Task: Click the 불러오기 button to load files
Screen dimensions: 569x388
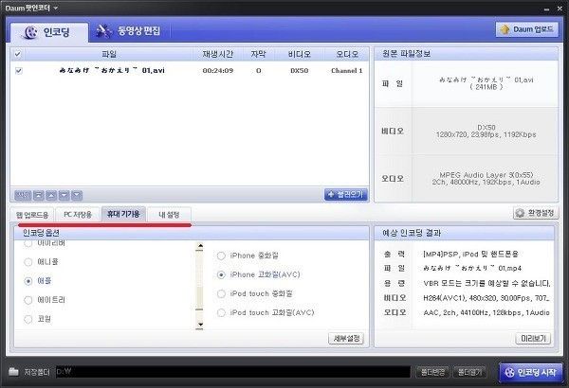Action: click(x=346, y=195)
